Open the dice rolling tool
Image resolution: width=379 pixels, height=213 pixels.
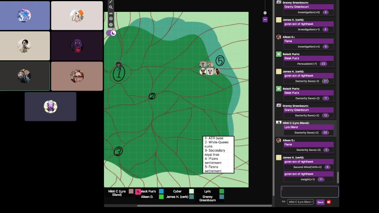pos(111,19)
